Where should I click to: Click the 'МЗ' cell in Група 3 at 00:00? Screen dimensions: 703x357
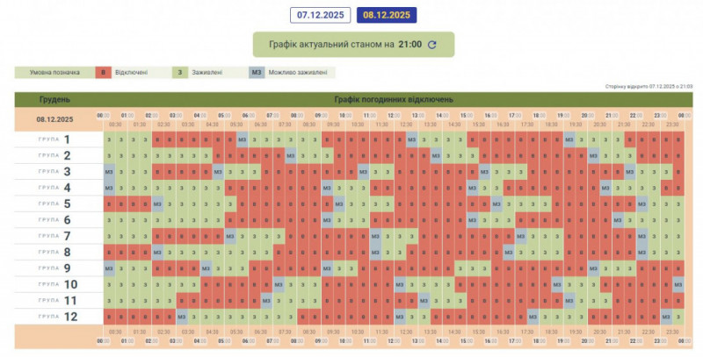point(109,172)
